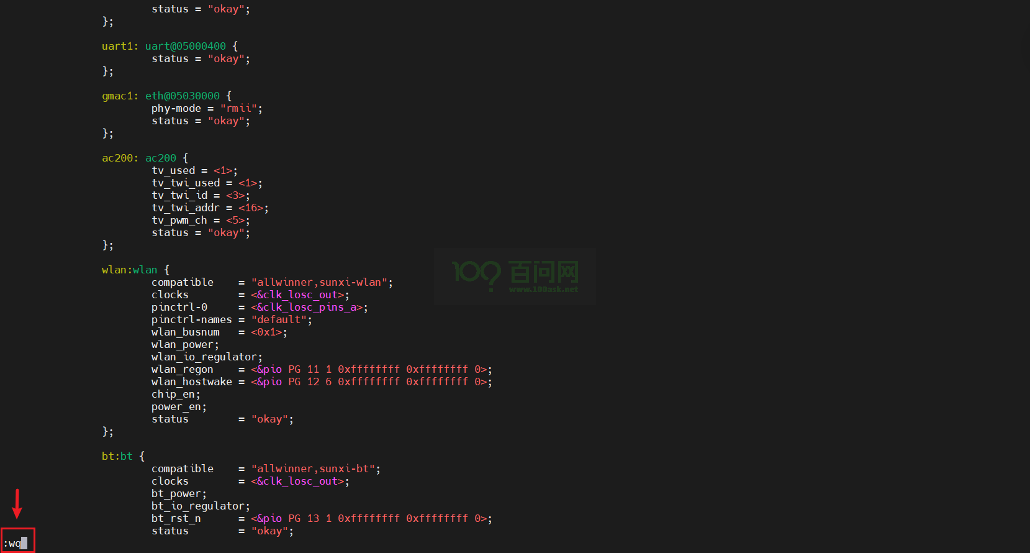Click the "allwinner,sunxi-wlan" compatible string
Screen dimensions: 1030x553
click(x=319, y=282)
